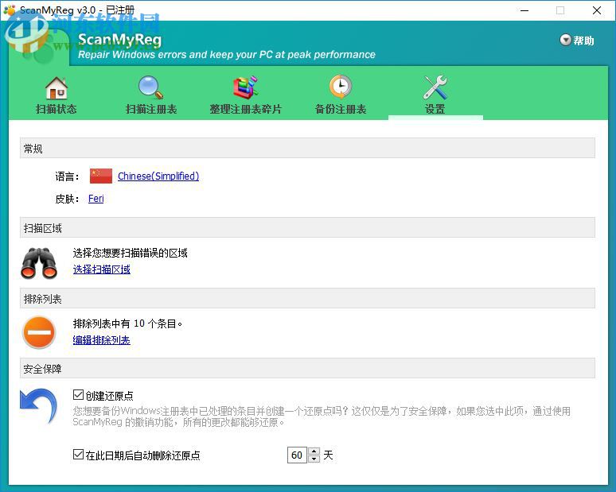Click the Feri skin link

96,199
